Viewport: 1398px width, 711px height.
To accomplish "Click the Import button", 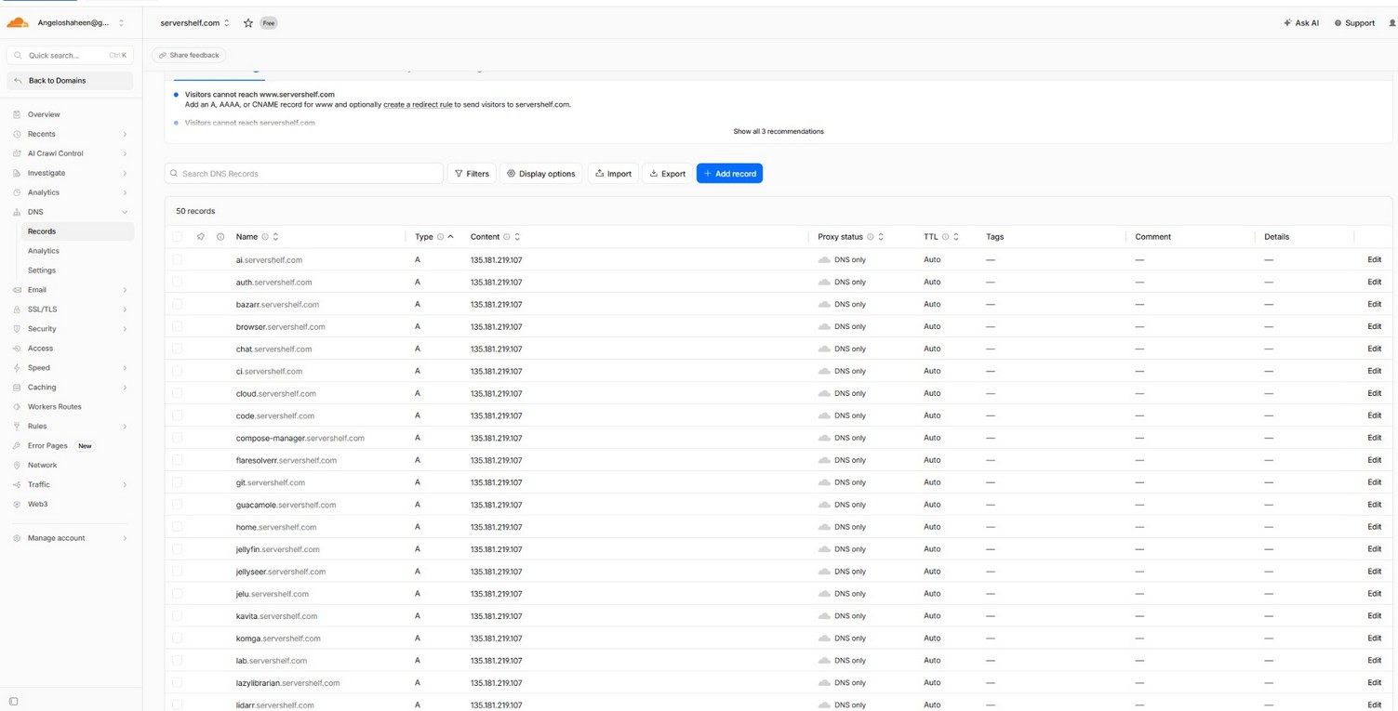I will [613, 174].
